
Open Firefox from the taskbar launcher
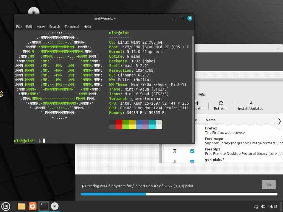[x=33, y=206]
